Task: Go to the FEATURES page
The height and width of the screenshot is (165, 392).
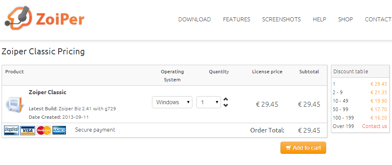Action: 236,19
